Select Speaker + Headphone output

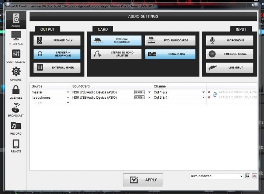click(57, 54)
